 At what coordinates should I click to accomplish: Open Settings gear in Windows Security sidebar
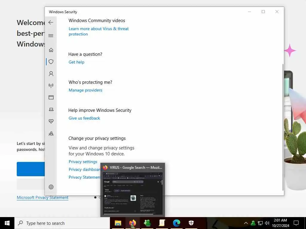51,187
